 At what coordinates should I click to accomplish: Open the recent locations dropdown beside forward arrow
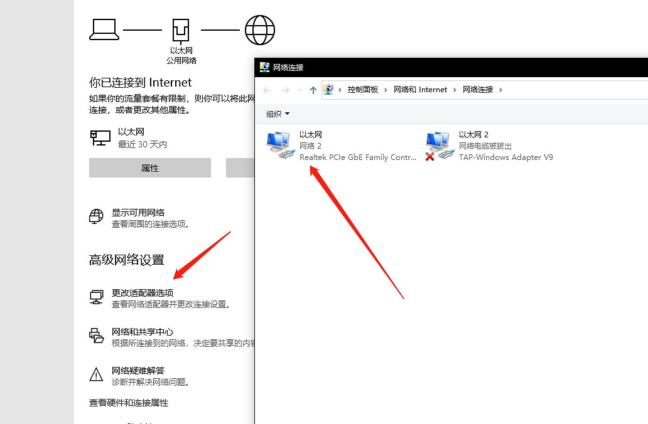[299, 90]
